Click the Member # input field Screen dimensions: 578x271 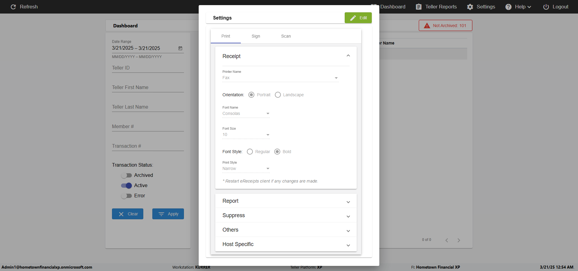tap(148, 127)
